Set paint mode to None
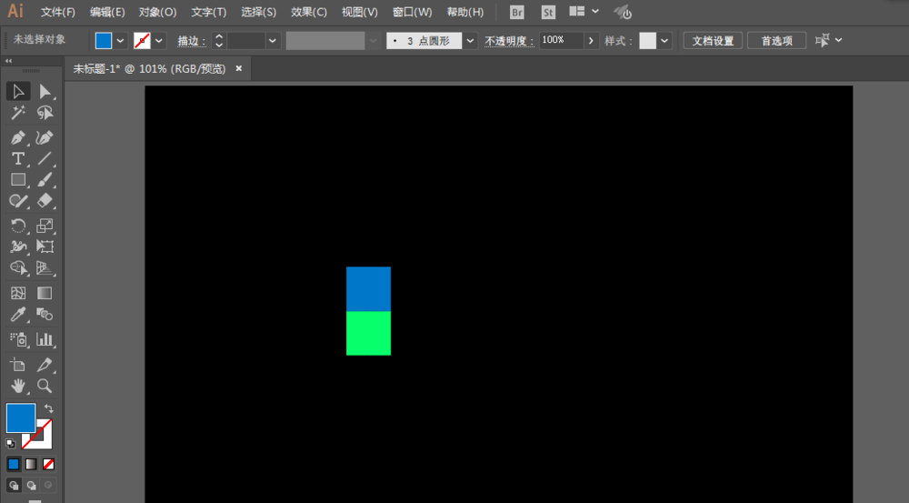The image size is (909, 503). click(49, 464)
